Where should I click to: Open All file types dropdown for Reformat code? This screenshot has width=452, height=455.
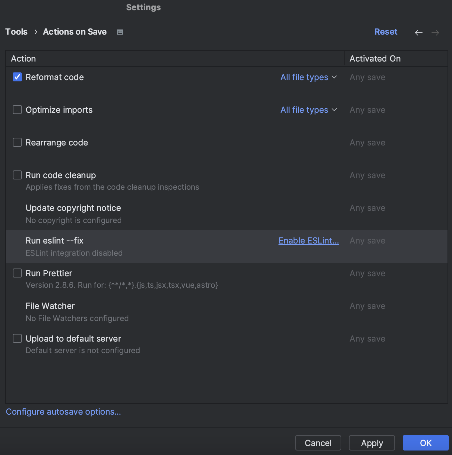[x=308, y=77]
